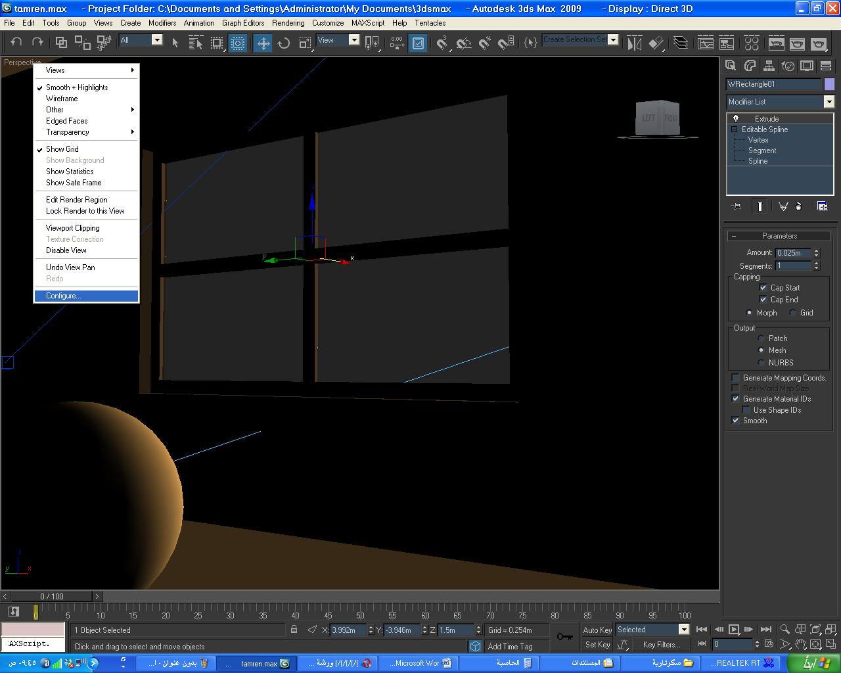Choose Configure... in viewport menu
Image resolution: width=841 pixels, height=673 pixels.
[x=86, y=296]
